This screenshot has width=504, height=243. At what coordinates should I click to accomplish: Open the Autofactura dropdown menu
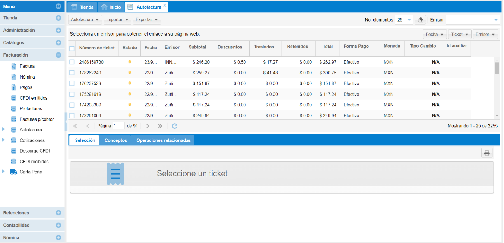[85, 19]
